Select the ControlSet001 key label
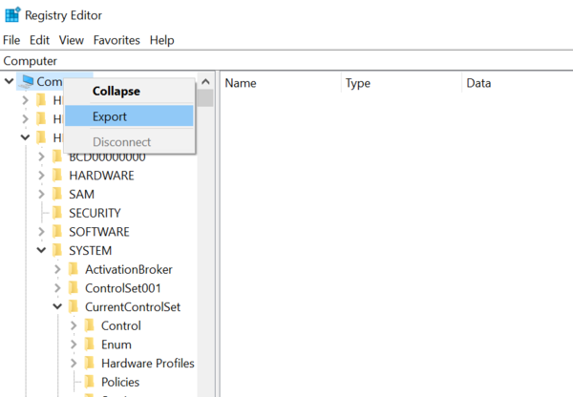 123,288
